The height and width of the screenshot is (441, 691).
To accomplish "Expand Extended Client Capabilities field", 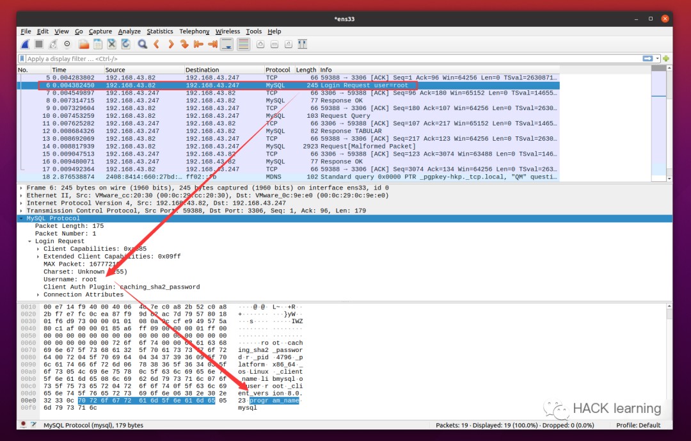I will pos(38,256).
